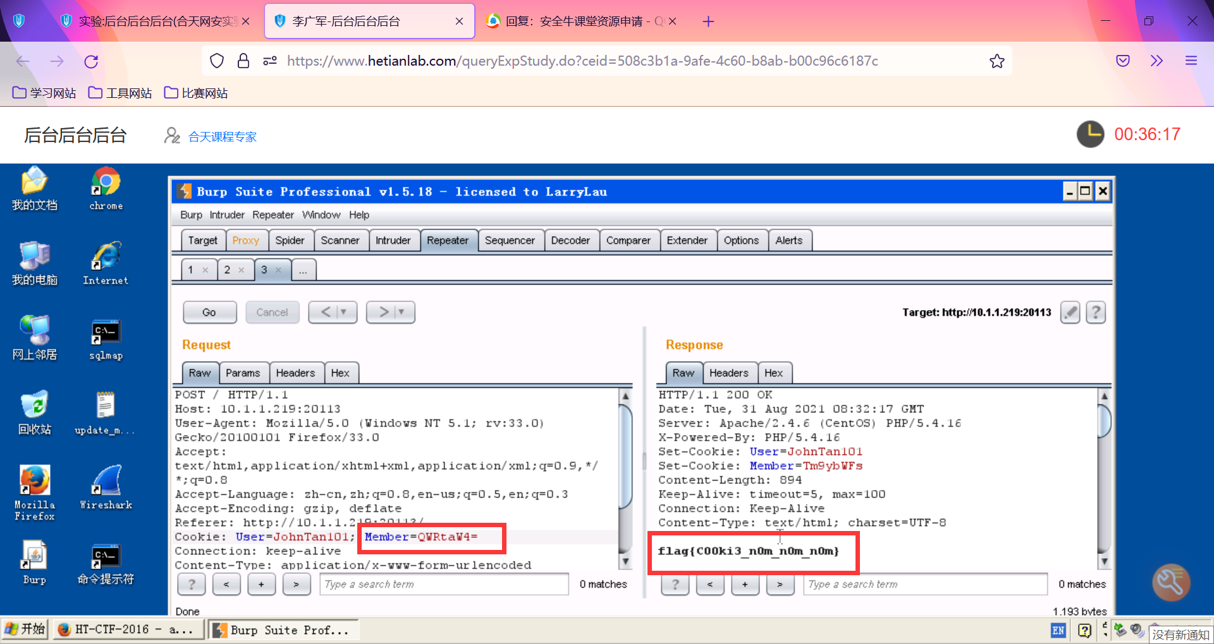1214x644 pixels.
Task: Send the request with Go
Action: click(209, 312)
